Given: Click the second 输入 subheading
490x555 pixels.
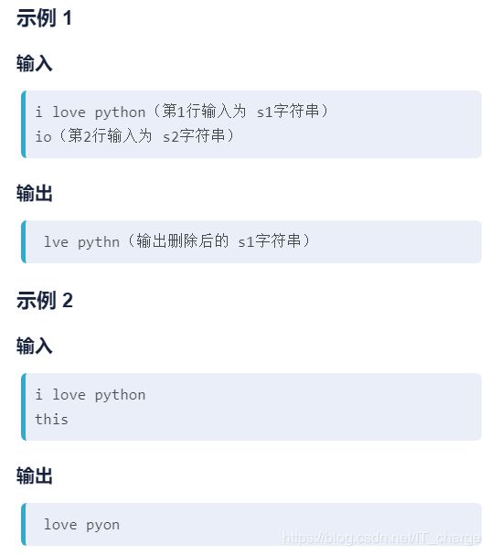Looking at the screenshot, I should (35, 346).
